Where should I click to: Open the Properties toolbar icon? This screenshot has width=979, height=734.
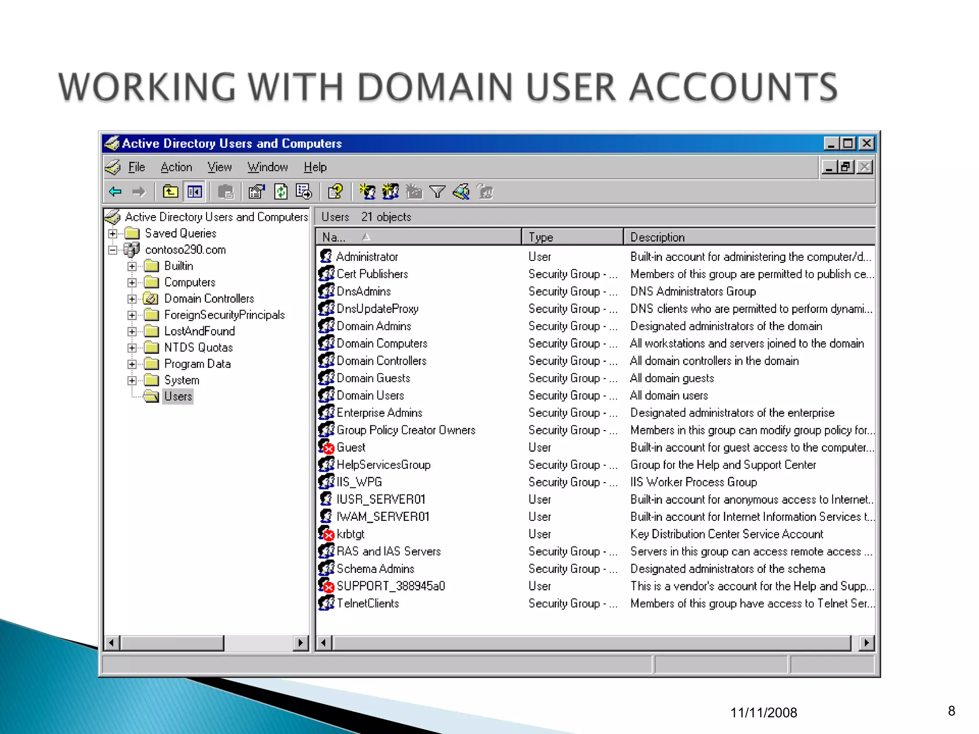click(256, 192)
